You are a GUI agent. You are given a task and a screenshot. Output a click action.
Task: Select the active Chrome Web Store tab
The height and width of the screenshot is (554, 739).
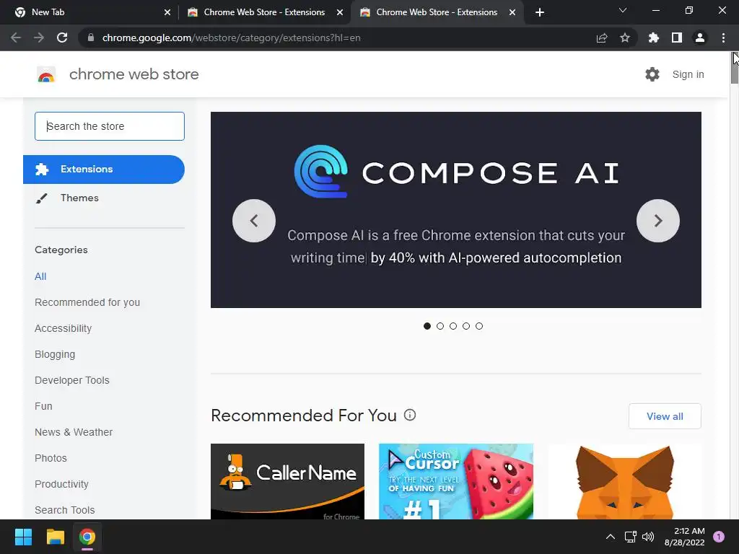point(436,12)
